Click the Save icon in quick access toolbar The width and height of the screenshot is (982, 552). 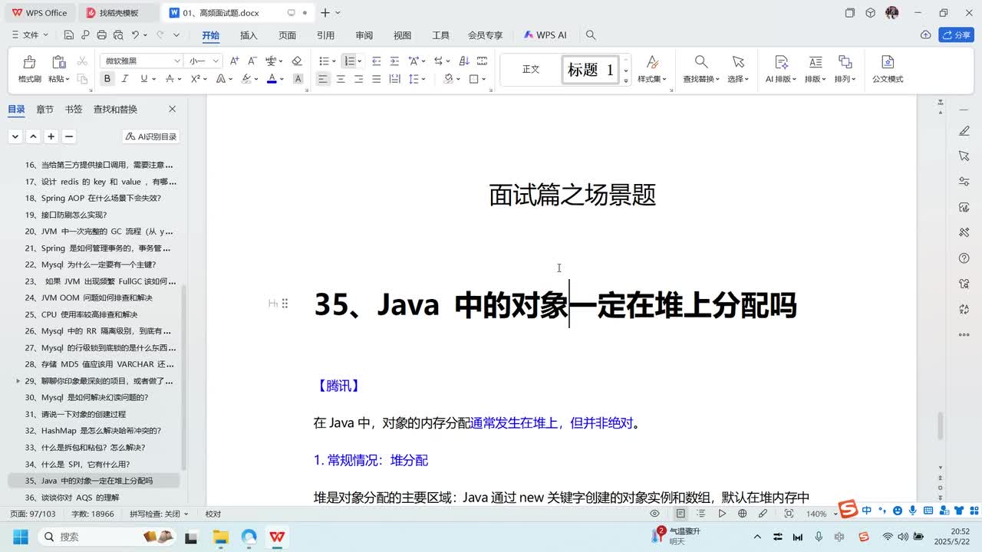pos(69,34)
